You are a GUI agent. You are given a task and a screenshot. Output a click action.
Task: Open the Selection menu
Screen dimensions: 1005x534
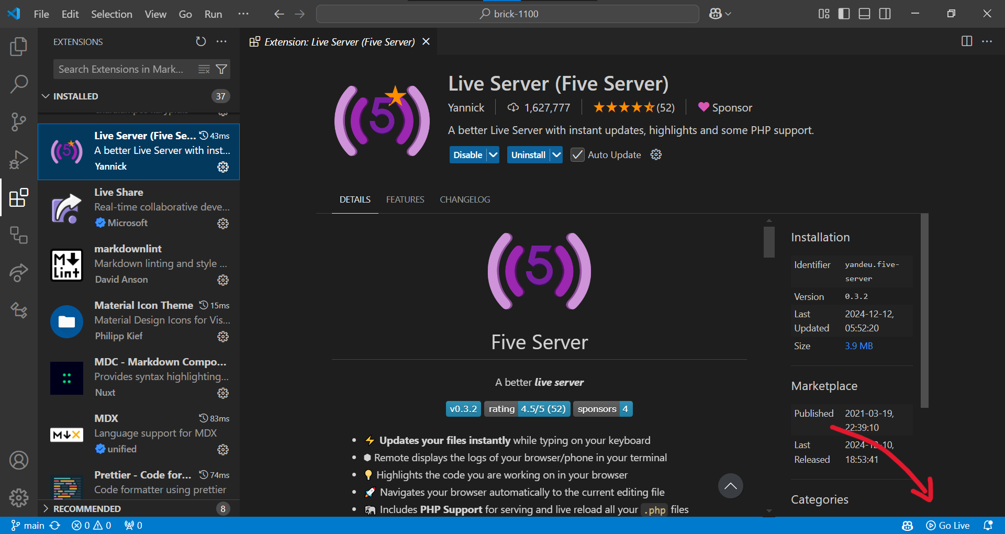tap(111, 14)
